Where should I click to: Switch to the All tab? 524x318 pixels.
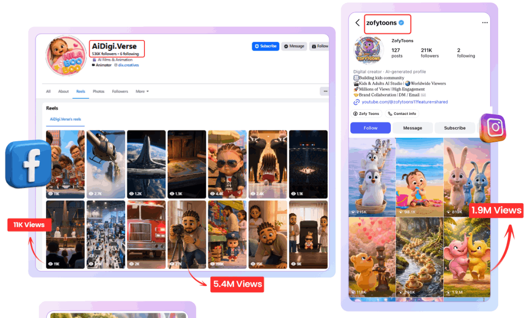(48, 91)
